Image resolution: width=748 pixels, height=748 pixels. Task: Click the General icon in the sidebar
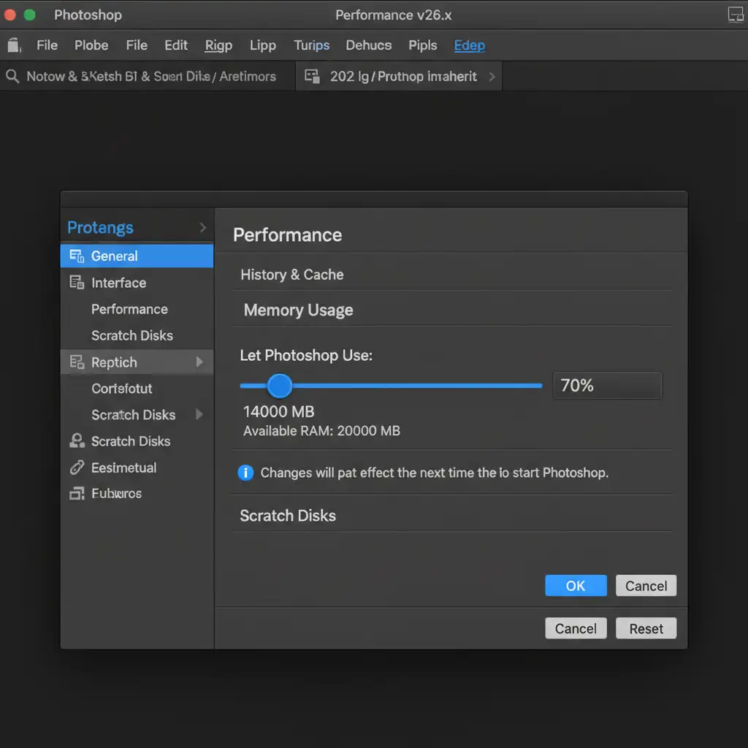click(76, 256)
